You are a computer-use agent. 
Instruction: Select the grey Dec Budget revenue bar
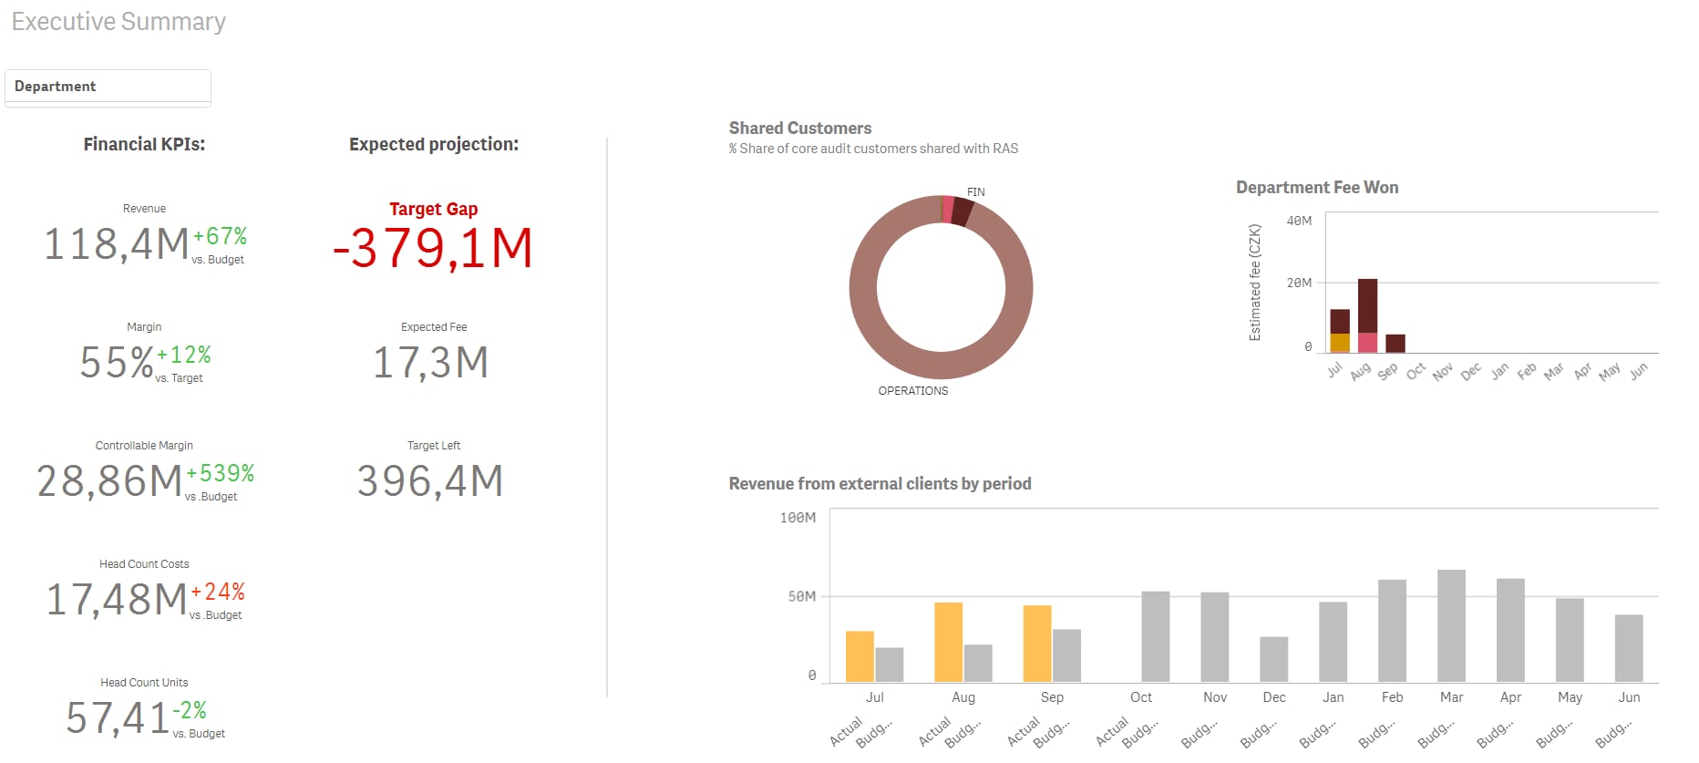[1273, 659]
